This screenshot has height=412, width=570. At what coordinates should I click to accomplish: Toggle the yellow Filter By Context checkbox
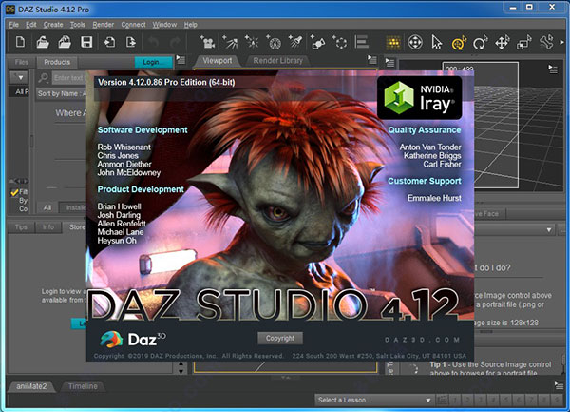pos(14,192)
